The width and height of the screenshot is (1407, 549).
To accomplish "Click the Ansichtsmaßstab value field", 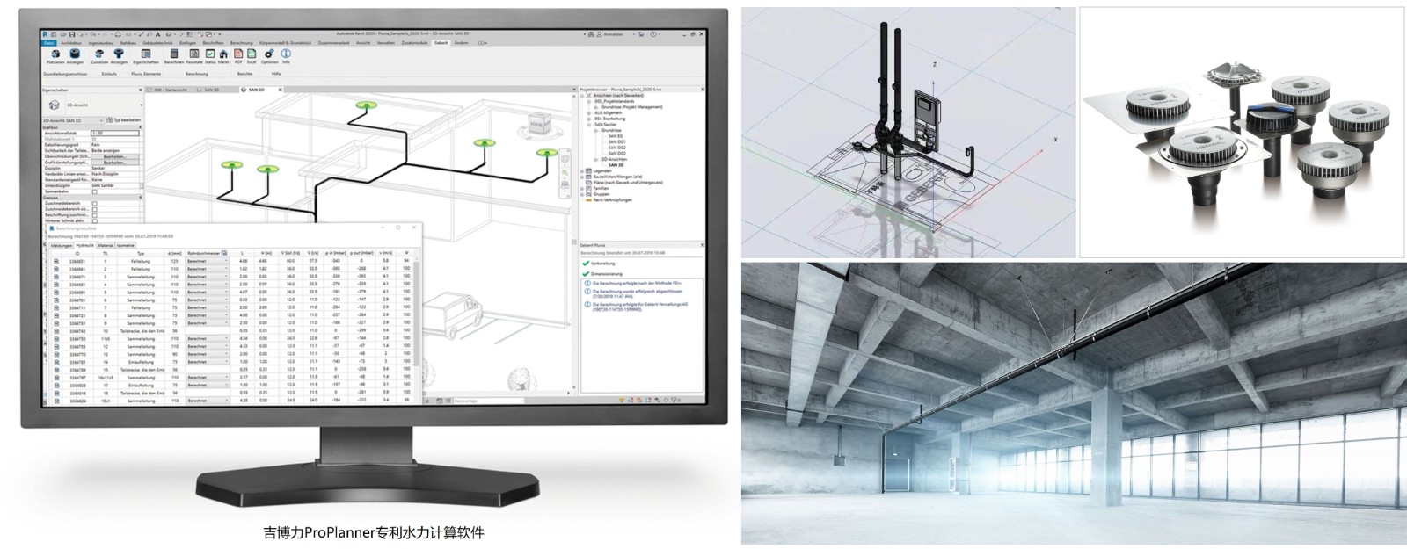I will (114, 133).
